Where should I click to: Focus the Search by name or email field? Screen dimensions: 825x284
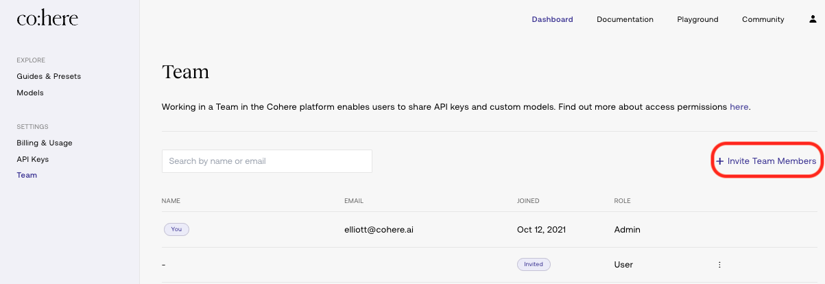(x=267, y=161)
